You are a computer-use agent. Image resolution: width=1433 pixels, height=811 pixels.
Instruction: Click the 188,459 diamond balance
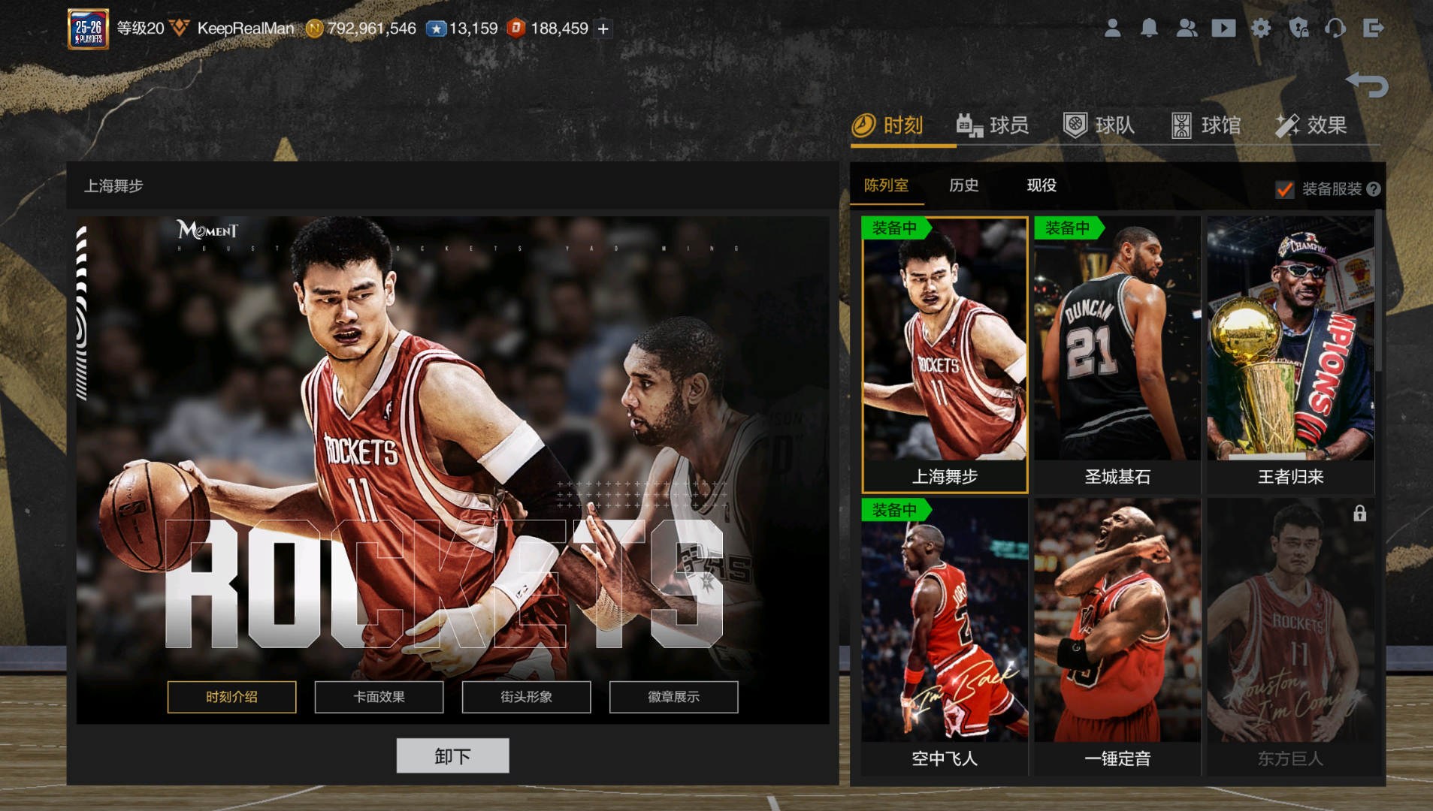coord(559,29)
